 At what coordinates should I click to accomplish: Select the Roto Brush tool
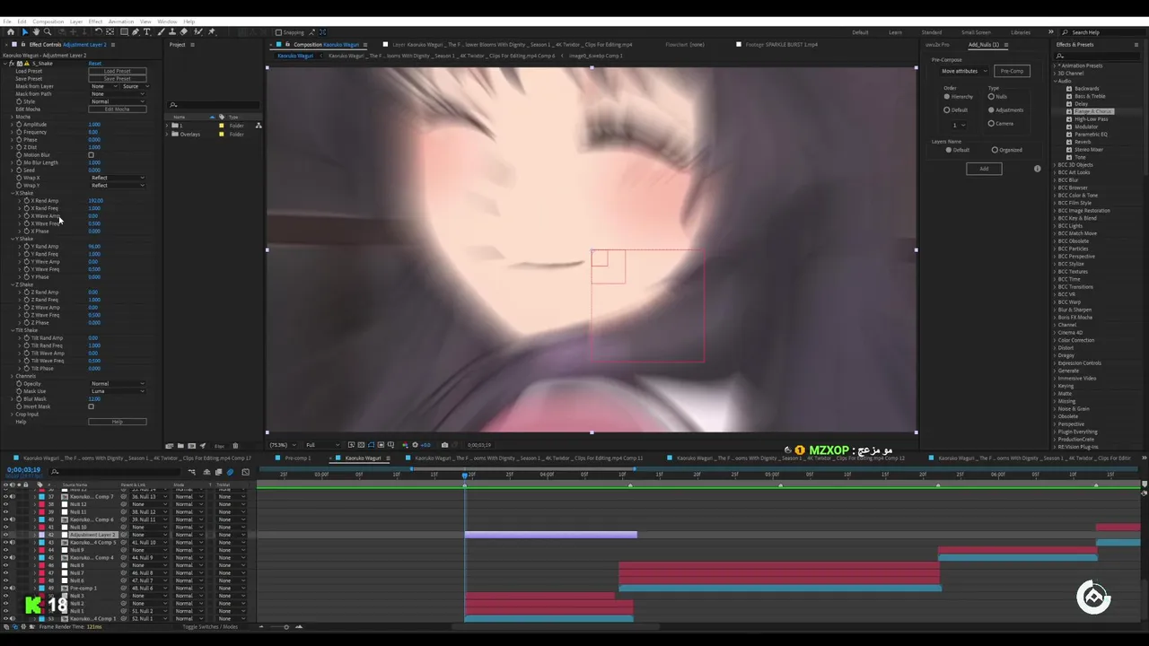pyautogui.click(x=197, y=31)
